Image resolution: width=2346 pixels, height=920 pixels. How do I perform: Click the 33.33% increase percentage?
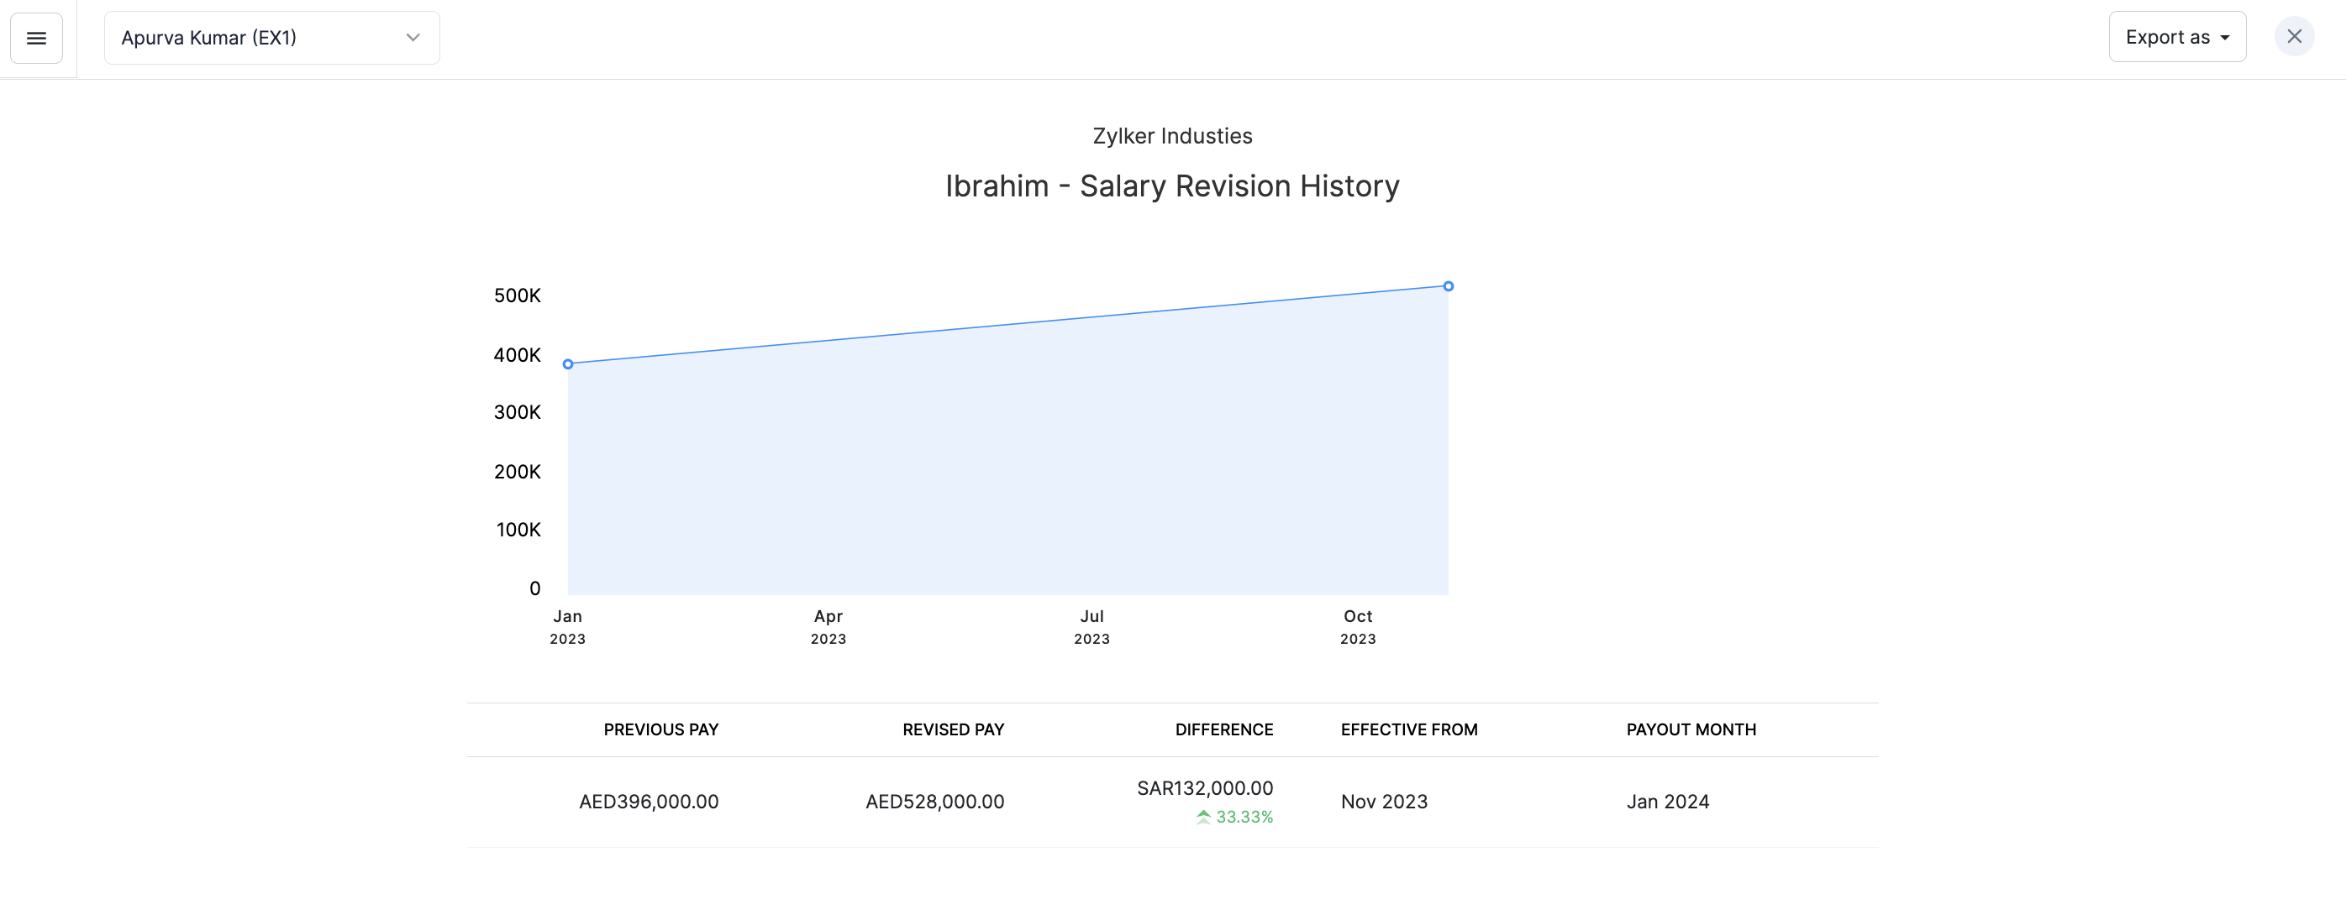[x=1244, y=816]
